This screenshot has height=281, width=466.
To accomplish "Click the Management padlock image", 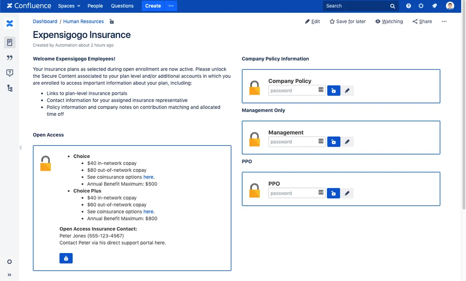I will coord(254,139).
